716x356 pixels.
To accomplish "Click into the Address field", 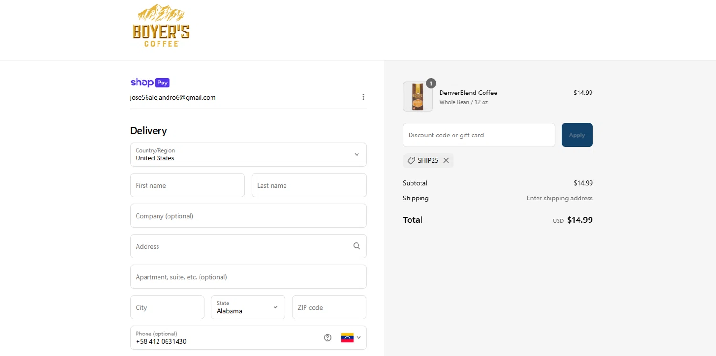I will coord(248,246).
